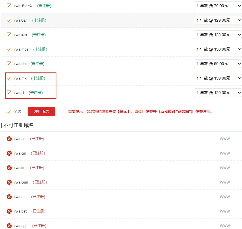Click the red X icon beside rwa.ee
The image size is (242, 229).
9,139
